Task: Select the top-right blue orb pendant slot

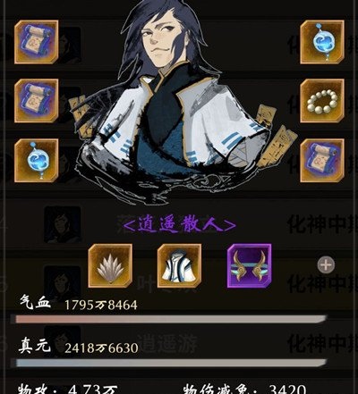Action: click(x=322, y=42)
